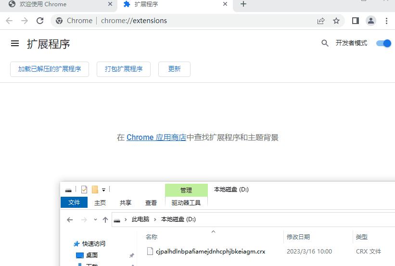Close the 欢迎使用 Chrome tab
Viewport: 395px width, 266px height.
point(110,4)
